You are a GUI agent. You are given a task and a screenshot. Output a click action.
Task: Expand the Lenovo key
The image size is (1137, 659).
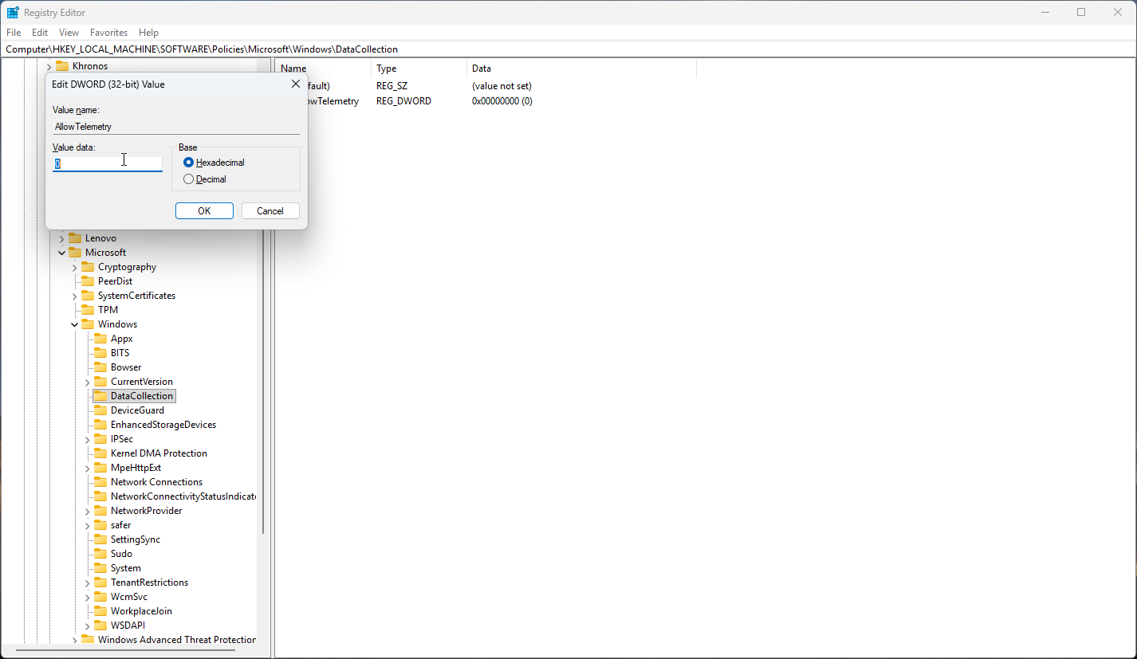pos(62,238)
